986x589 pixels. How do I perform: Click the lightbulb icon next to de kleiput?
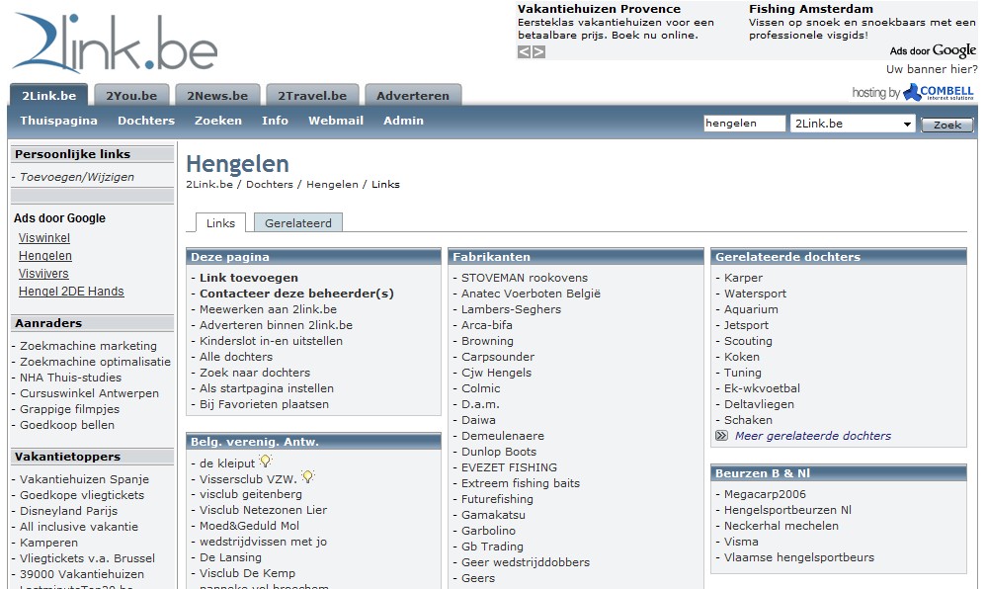click(266, 462)
